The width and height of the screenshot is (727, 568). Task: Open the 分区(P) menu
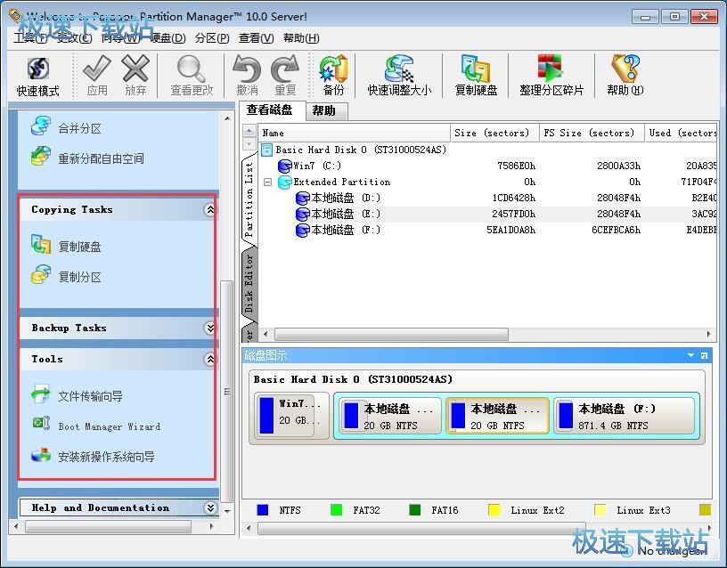point(212,38)
